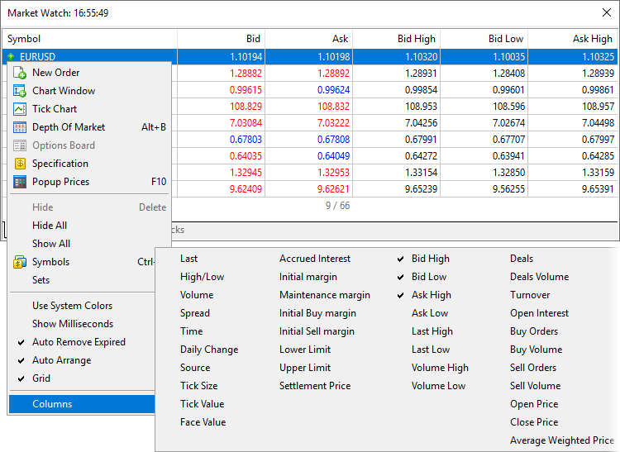This screenshot has width=620, height=452.
Task: Click the Popup Prices icon
Action: (20, 182)
